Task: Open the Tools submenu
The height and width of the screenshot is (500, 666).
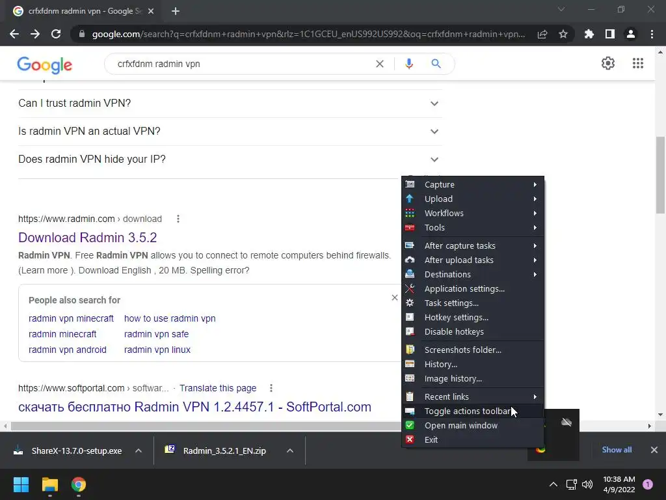Action: (472, 228)
